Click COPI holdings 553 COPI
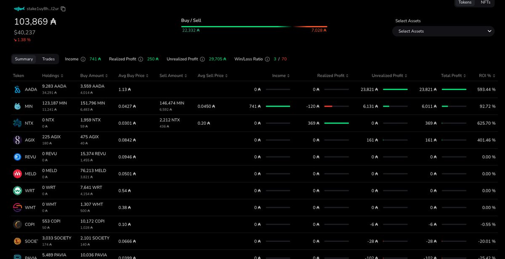 click(52, 221)
